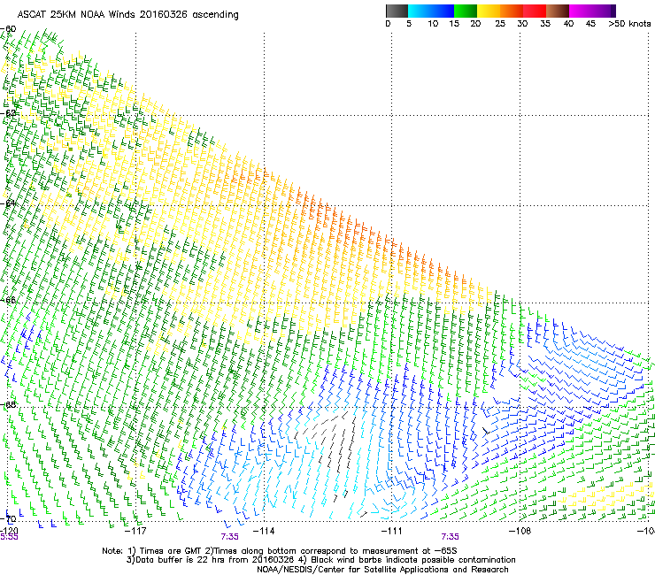Choose the orange 25-30 knot color band
This screenshot has width=655, height=575.
pyautogui.click(x=512, y=11)
